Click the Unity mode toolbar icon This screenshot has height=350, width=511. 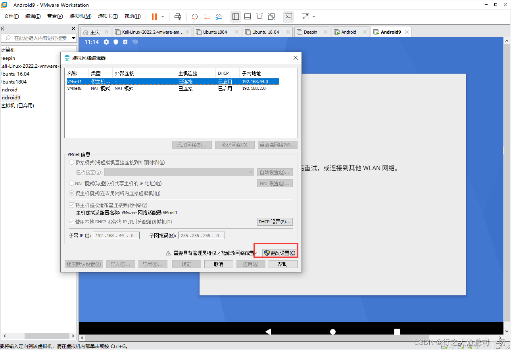point(271,17)
